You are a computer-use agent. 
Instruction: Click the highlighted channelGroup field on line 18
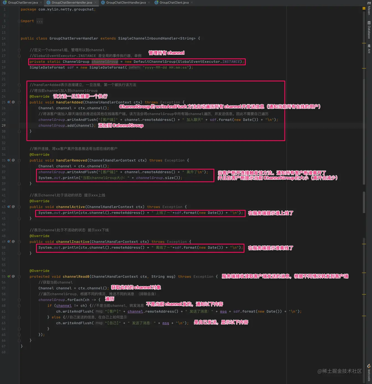coord(105,62)
